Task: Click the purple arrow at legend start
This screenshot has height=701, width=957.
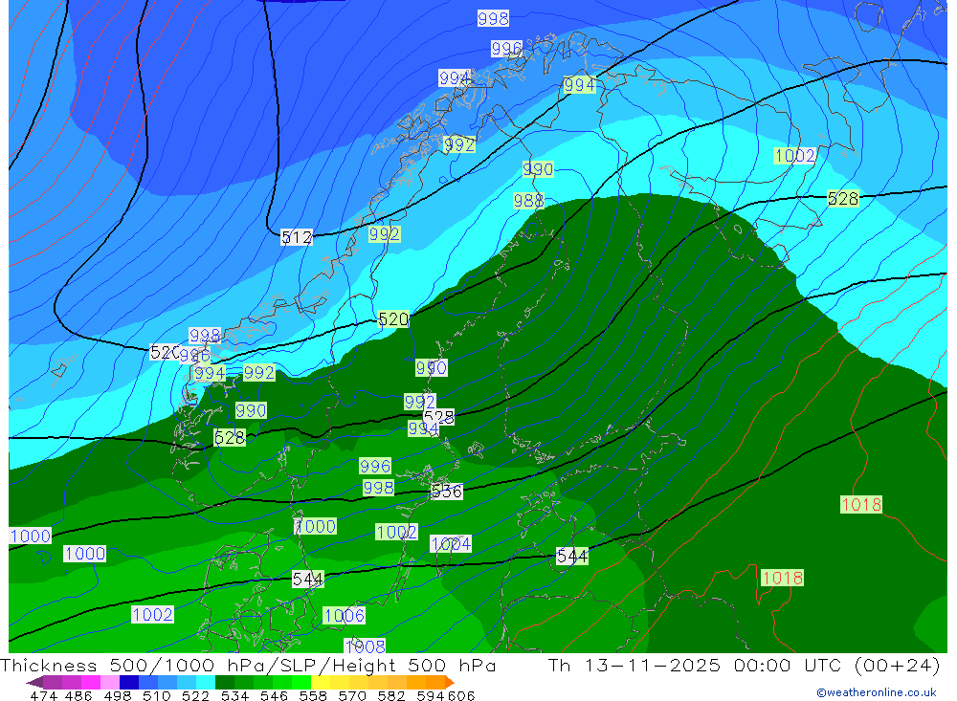Action: pos(34,682)
